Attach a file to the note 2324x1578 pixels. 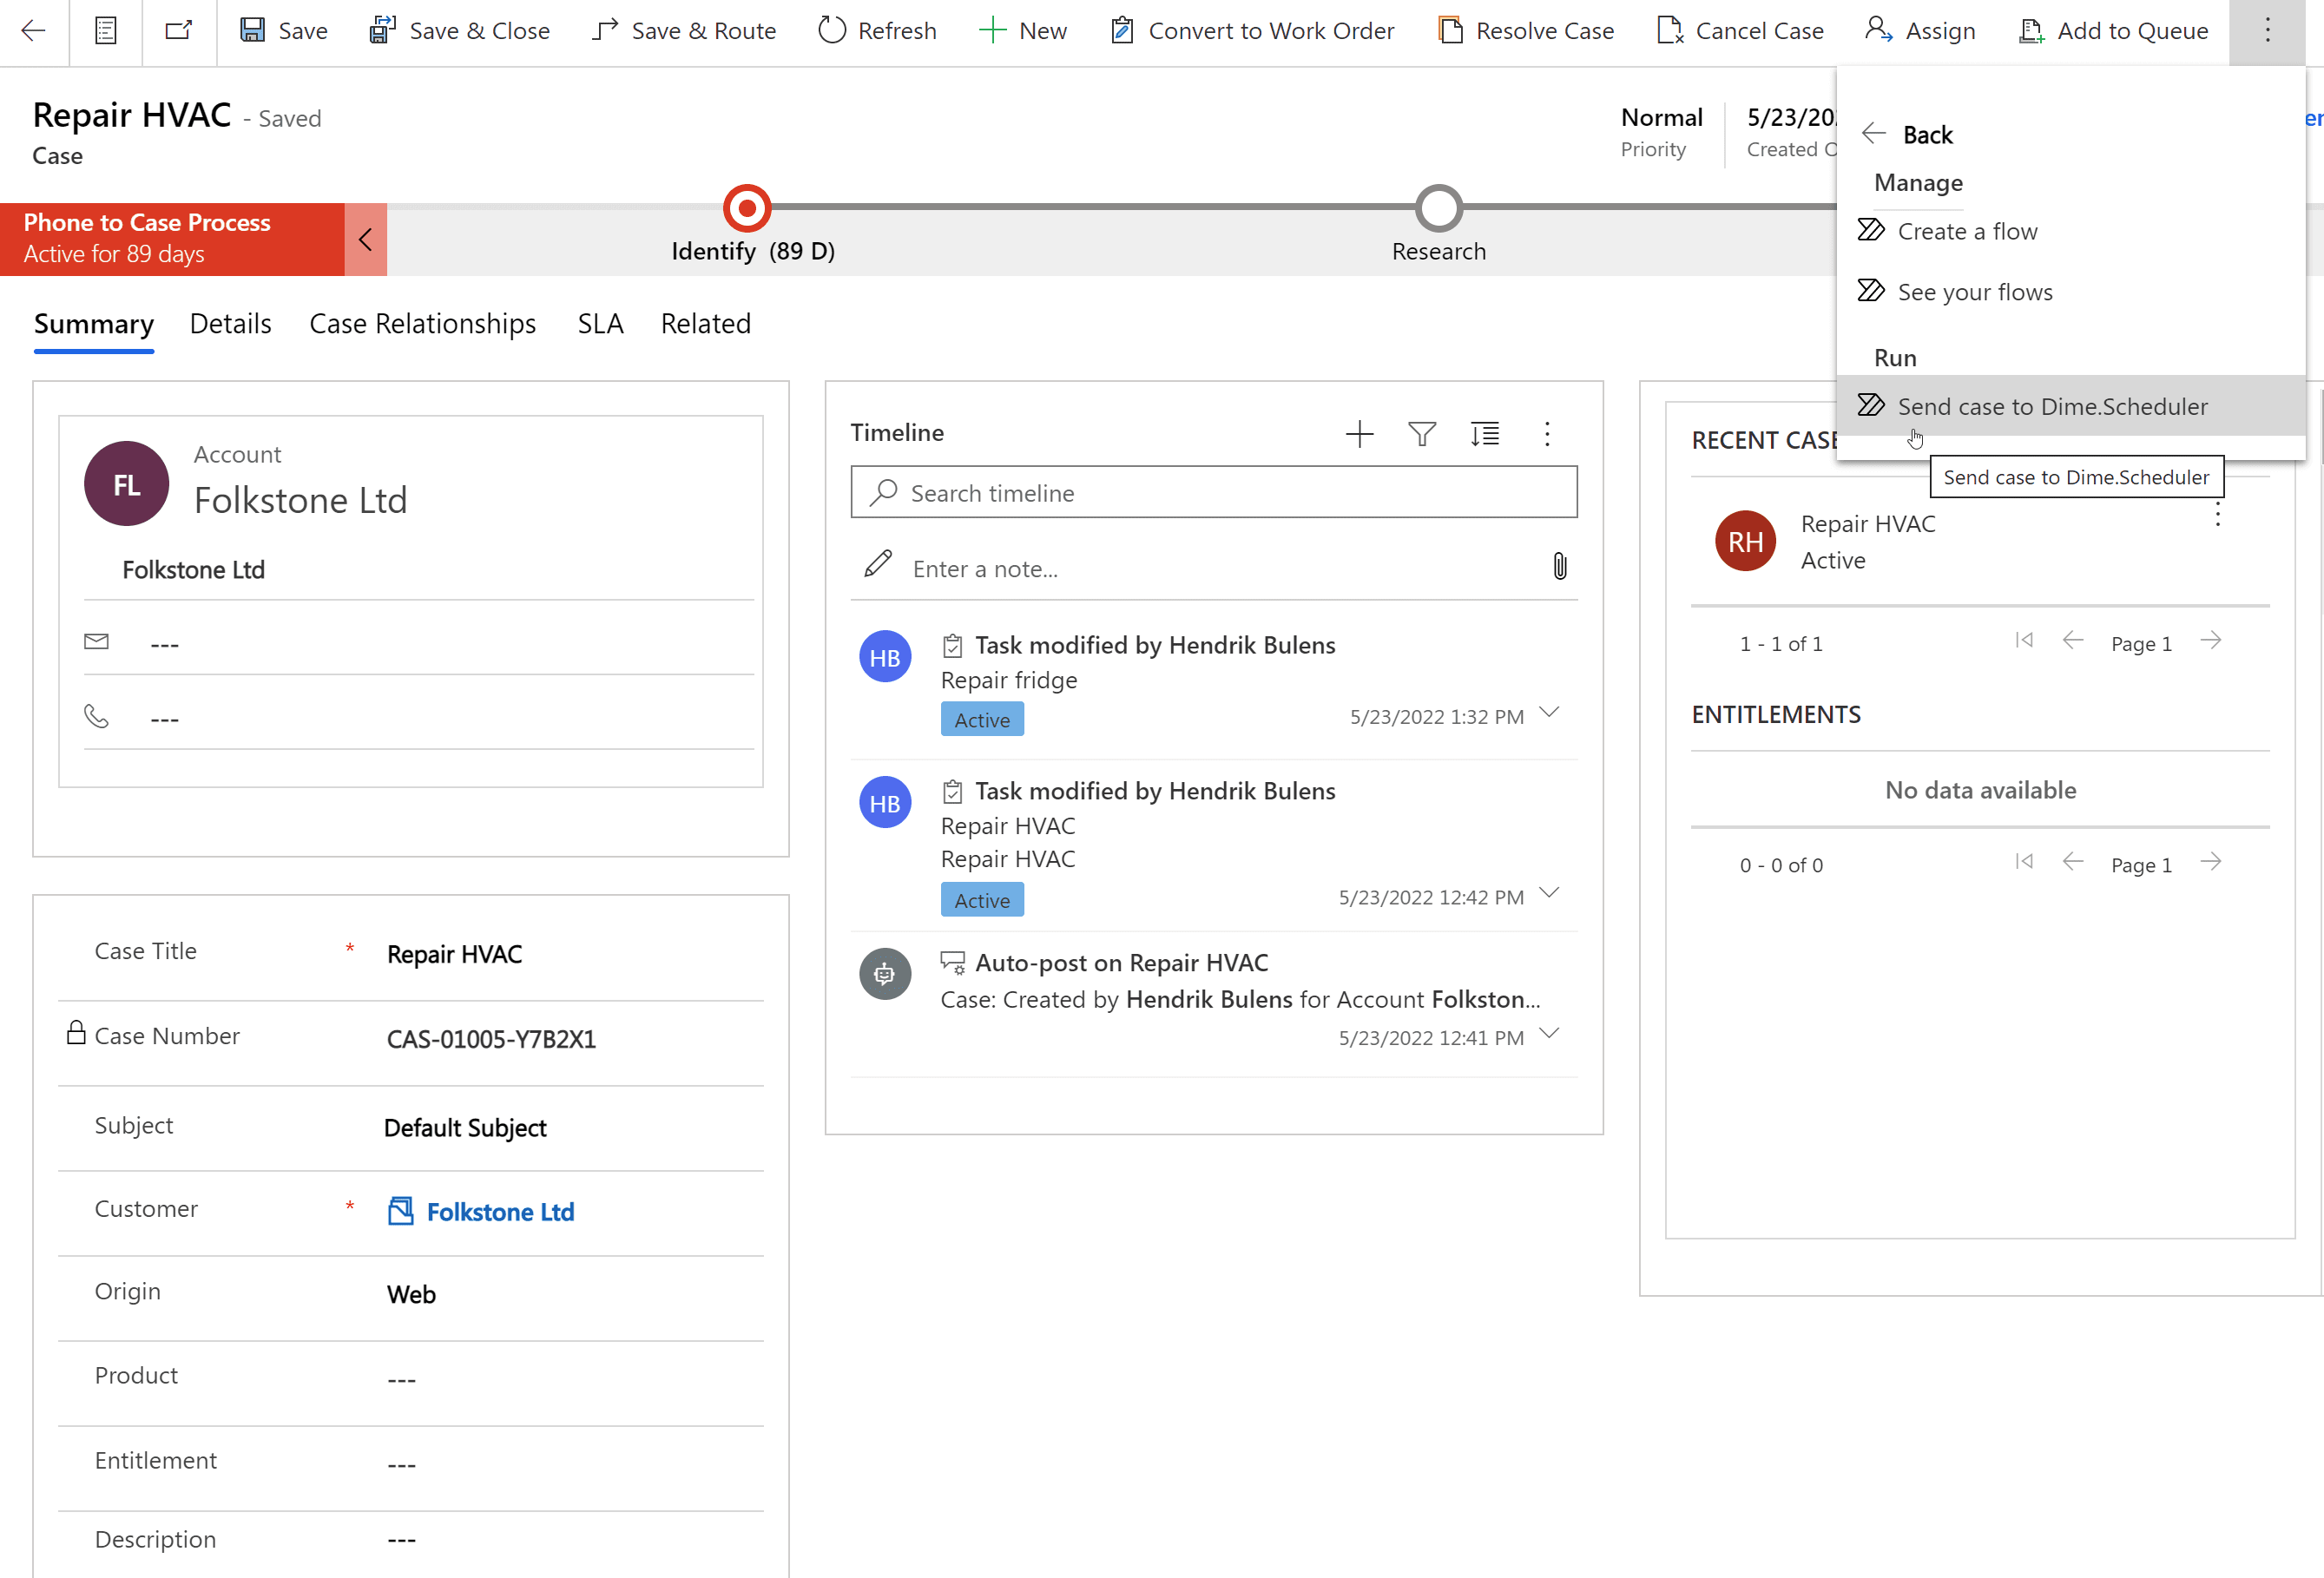pyautogui.click(x=1559, y=567)
